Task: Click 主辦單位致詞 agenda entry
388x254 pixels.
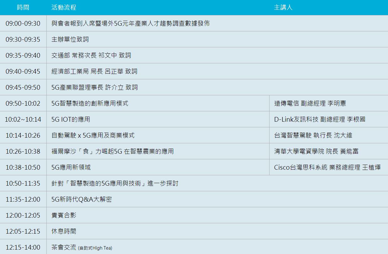Action: tap(70, 40)
